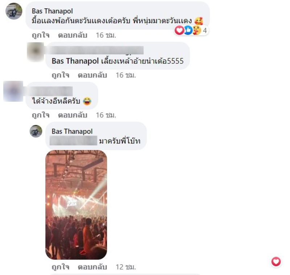Viewport: 290px width, 275px height.
Task: Click the care hug reaction icon
Action: (197, 30)
